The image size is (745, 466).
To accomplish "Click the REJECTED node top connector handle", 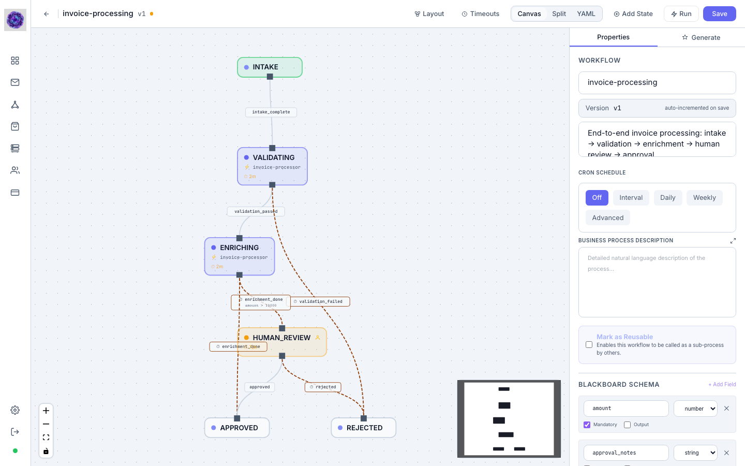I will [x=364, y=418].
